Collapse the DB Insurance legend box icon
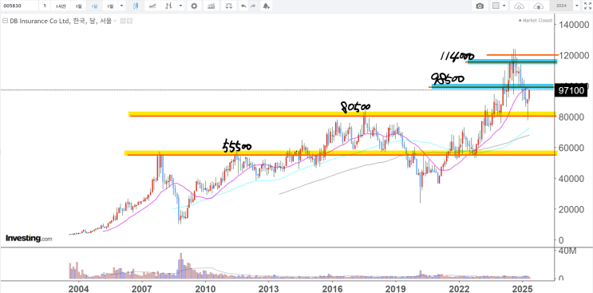 tap(5, 22)
